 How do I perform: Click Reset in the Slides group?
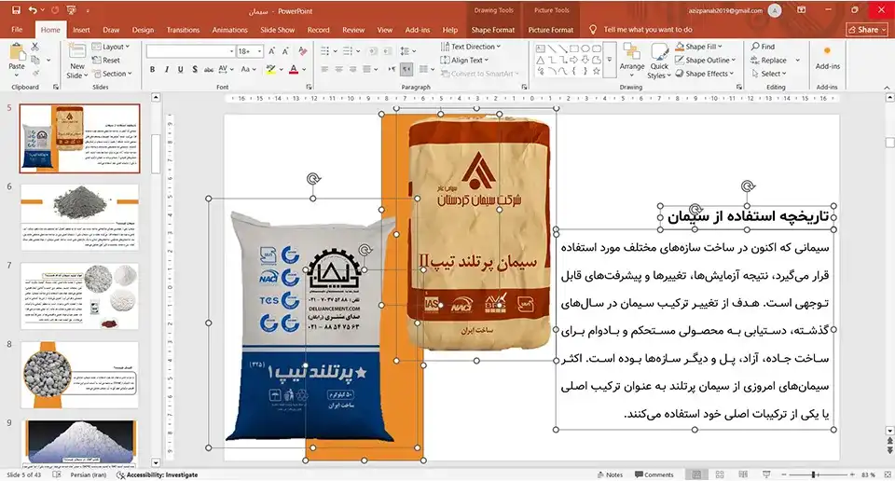coord(106,60)
